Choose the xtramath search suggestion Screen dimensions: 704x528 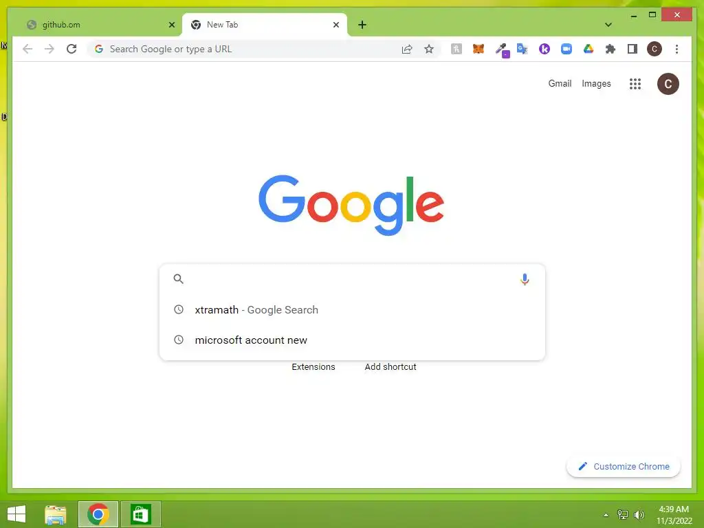pos(353,309)
